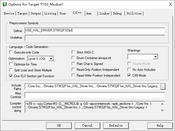This screenshot has width=175, height=131.
Task: Click the Keil uVision icon in title bar
Action: coord(5,4)
